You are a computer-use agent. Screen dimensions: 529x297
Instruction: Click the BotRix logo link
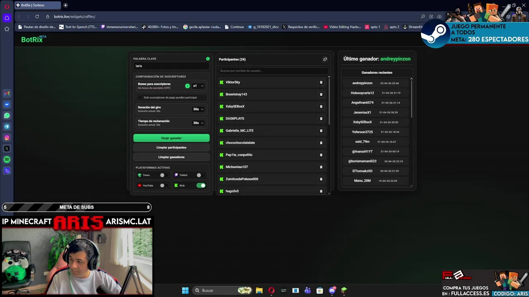33,39
